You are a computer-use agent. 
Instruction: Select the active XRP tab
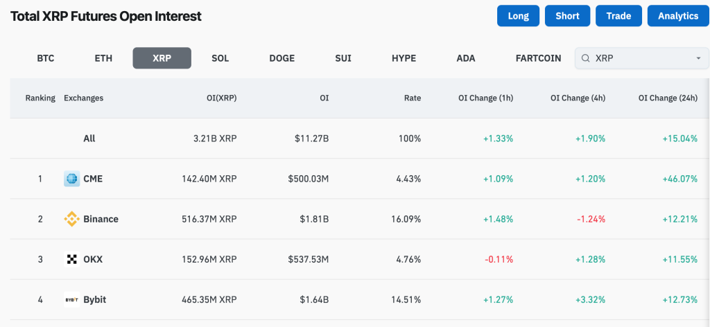point(162,58)
